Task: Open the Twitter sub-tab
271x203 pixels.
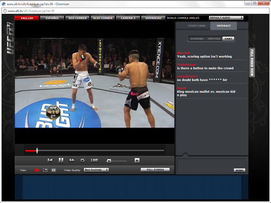Action: 214,39
